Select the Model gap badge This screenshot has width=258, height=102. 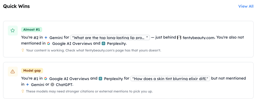tap(32, 70)
